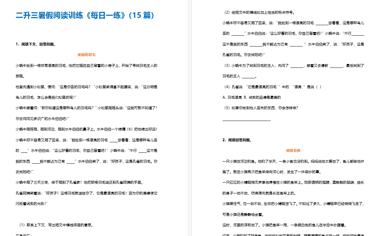Screen dimensions: 387x236
Task: Click the line starting '他首先遇到小松鼠，便问'
Action: coord(86,87)
